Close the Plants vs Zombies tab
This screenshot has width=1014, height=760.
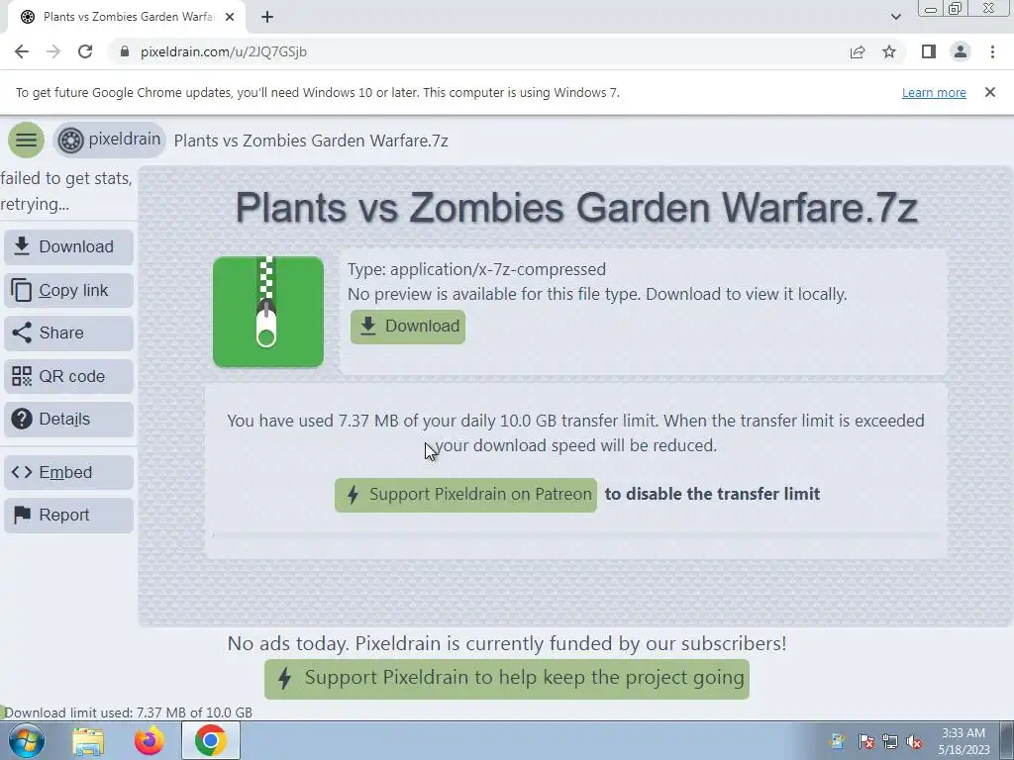coord(230,17)
